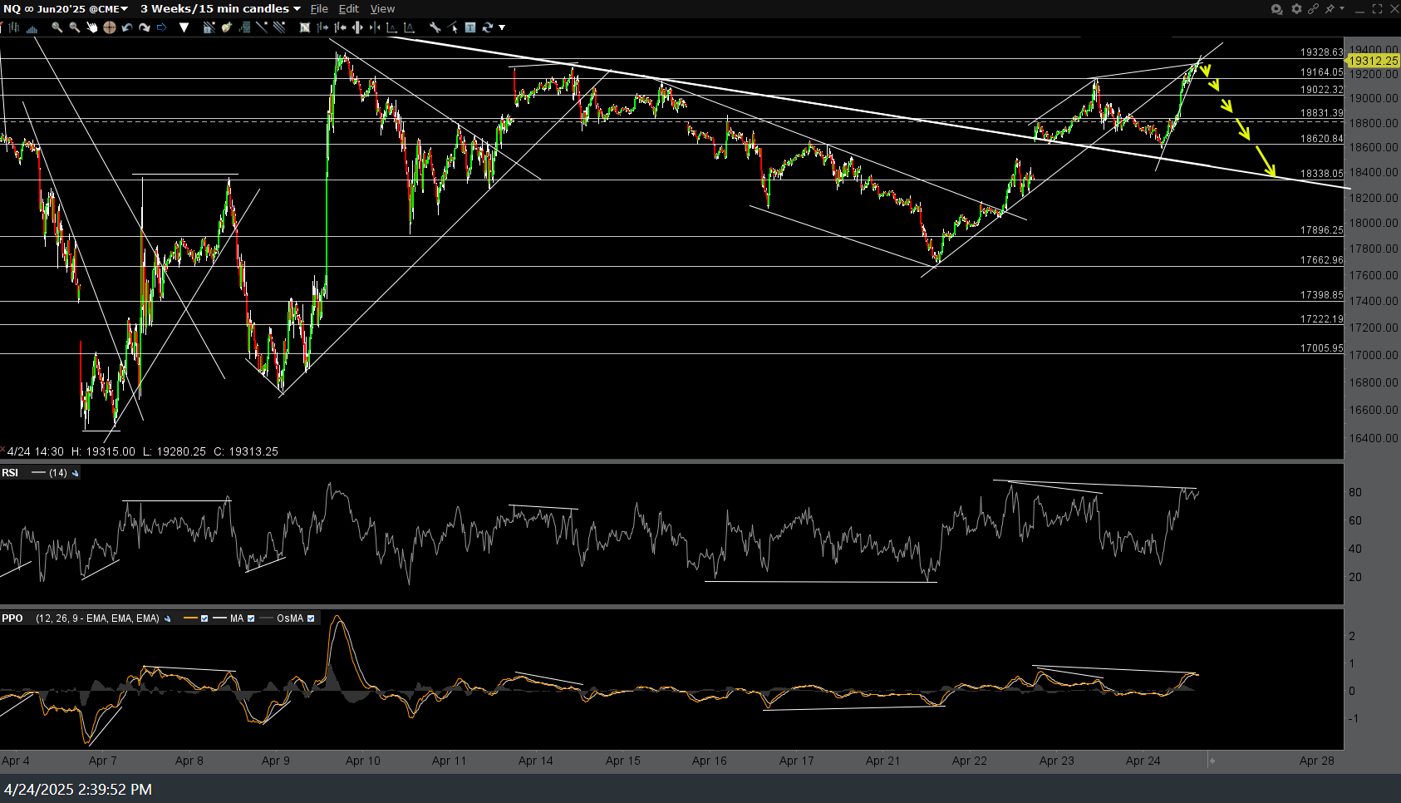Uncheck the PPO orange line checkbox
Screen dimensions: 1401x803
pos(204,618)
